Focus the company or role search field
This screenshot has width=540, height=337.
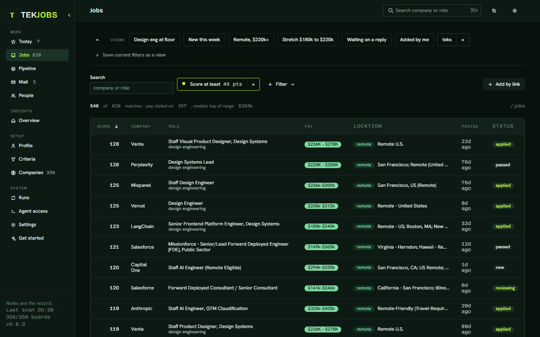click(132, 88)
